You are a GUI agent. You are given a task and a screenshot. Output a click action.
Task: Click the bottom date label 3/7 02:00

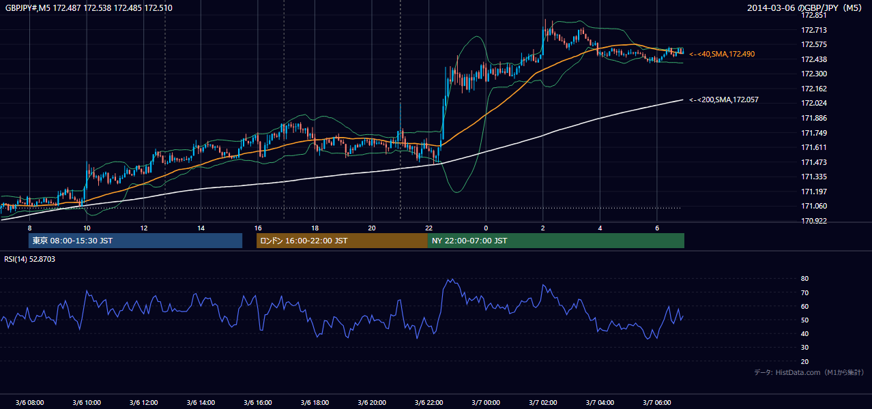[x=543, y=402]
